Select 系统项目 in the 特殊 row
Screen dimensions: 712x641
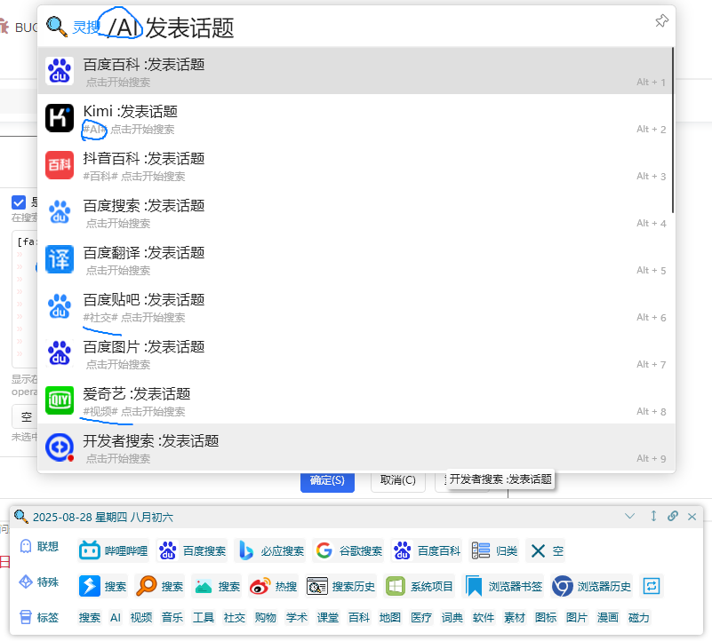[x=420, y=586]
